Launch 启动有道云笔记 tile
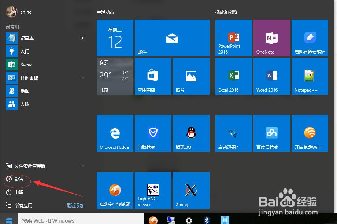Screen dimensions: 337x224 pos(310,38)
